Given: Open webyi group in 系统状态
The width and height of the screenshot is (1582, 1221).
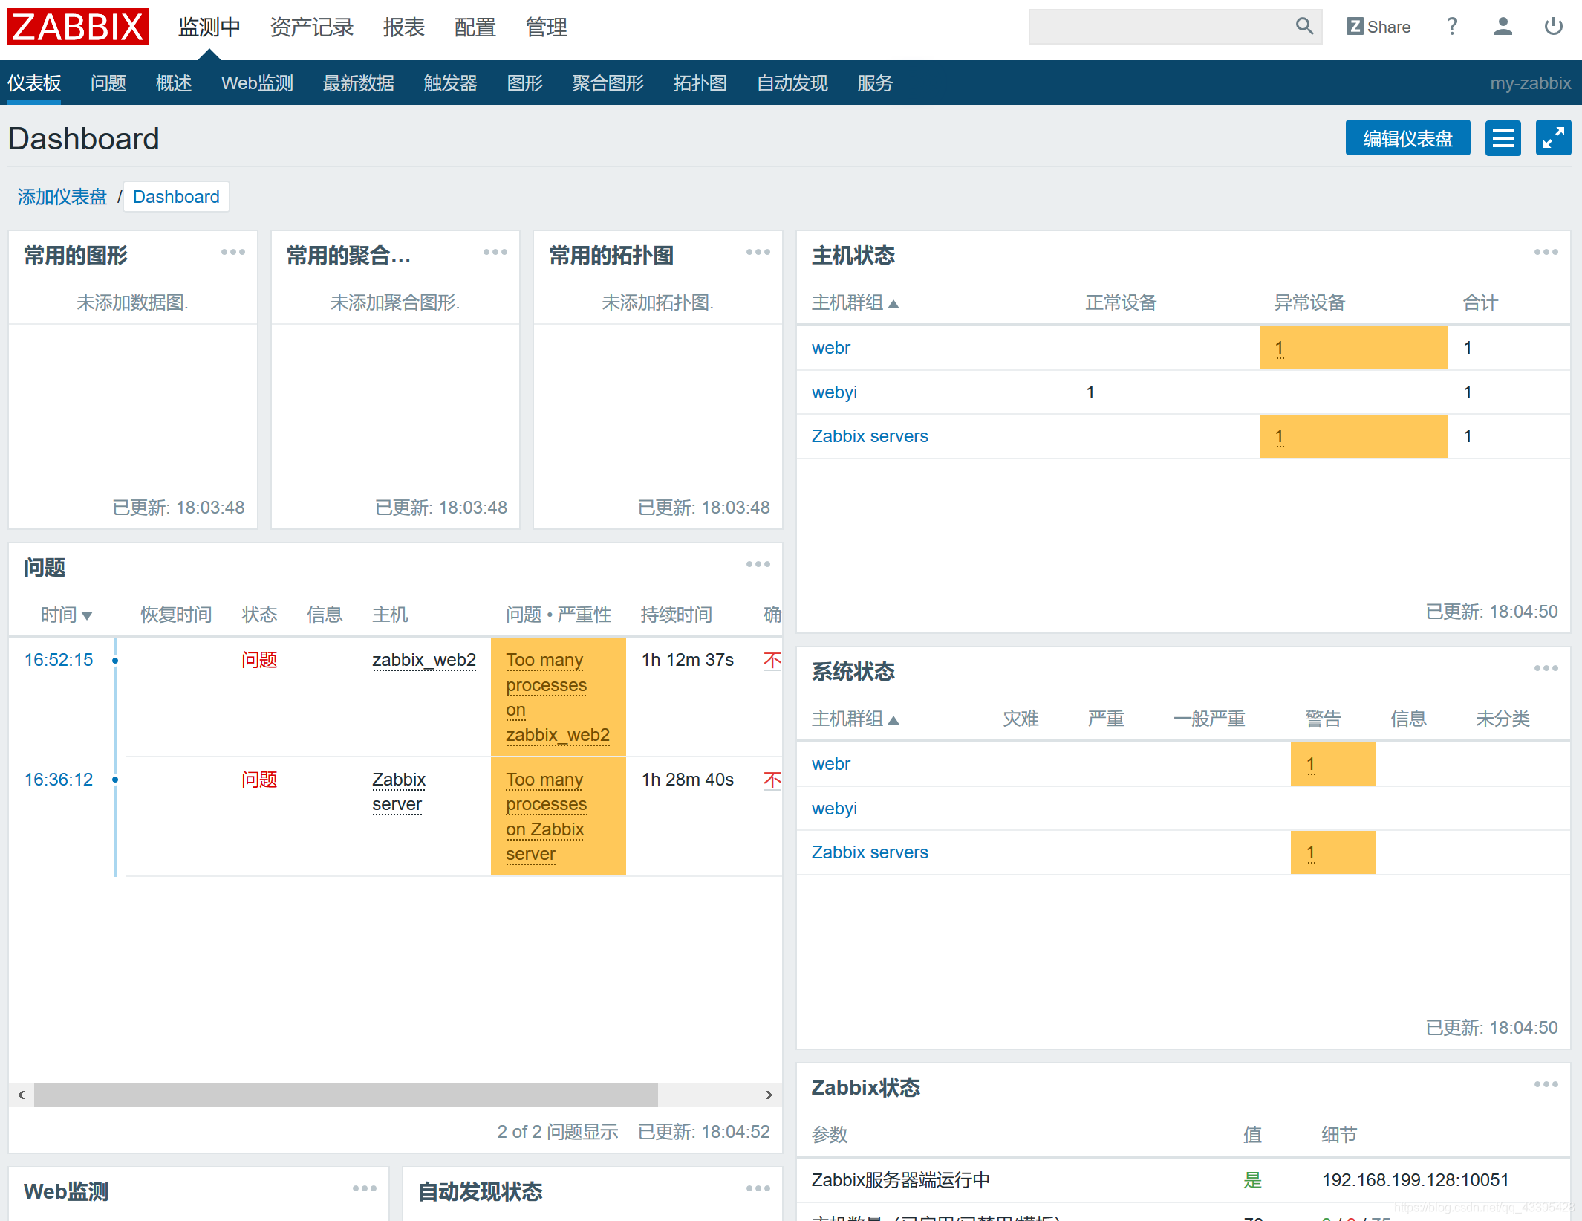Looking at the screenshot, I should pyautogui.click(x=834, y=809).
